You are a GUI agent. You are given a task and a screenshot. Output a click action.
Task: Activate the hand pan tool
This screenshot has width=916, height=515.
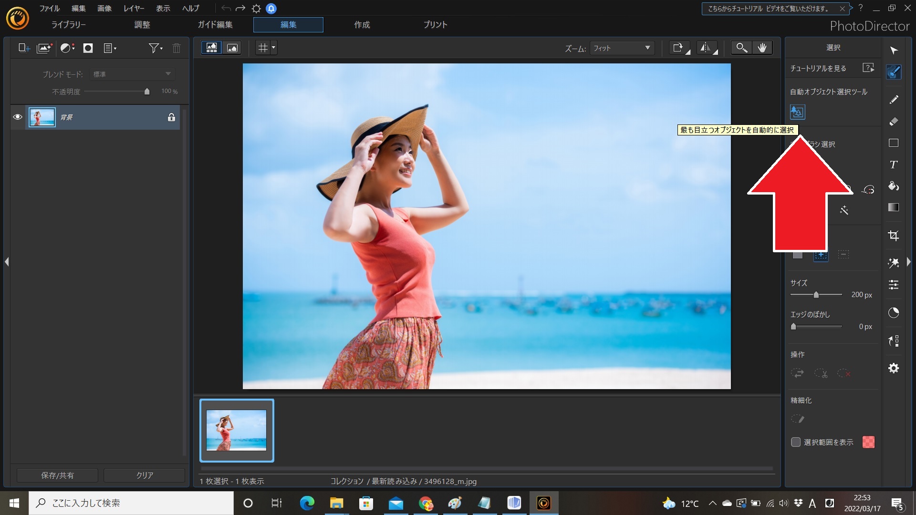(x=762, y=48)
